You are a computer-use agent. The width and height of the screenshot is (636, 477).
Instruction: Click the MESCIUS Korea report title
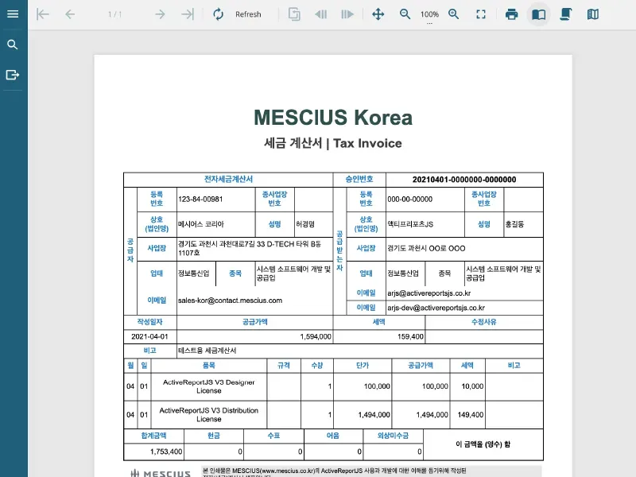click(x=333, y=118)
